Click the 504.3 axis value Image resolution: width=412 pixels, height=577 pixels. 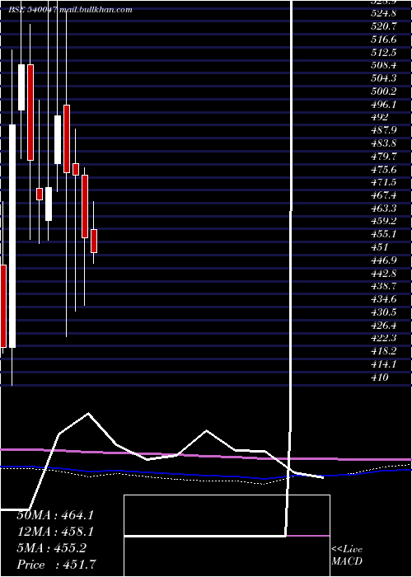[x=384, y=78]
